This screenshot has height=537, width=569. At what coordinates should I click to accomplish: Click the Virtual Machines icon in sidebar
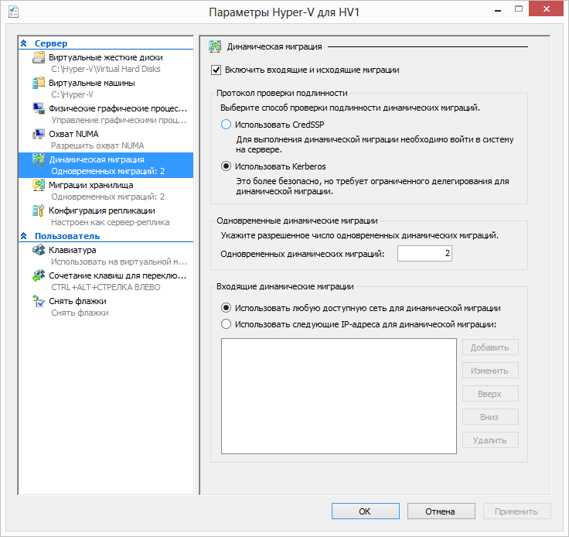[39, 83]
